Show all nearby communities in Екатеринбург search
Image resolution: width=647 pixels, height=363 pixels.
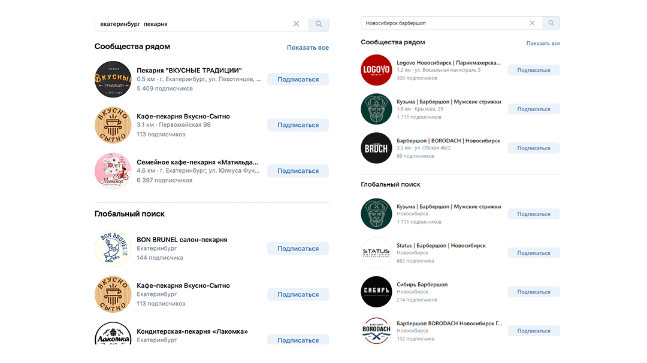click(308, 47)
